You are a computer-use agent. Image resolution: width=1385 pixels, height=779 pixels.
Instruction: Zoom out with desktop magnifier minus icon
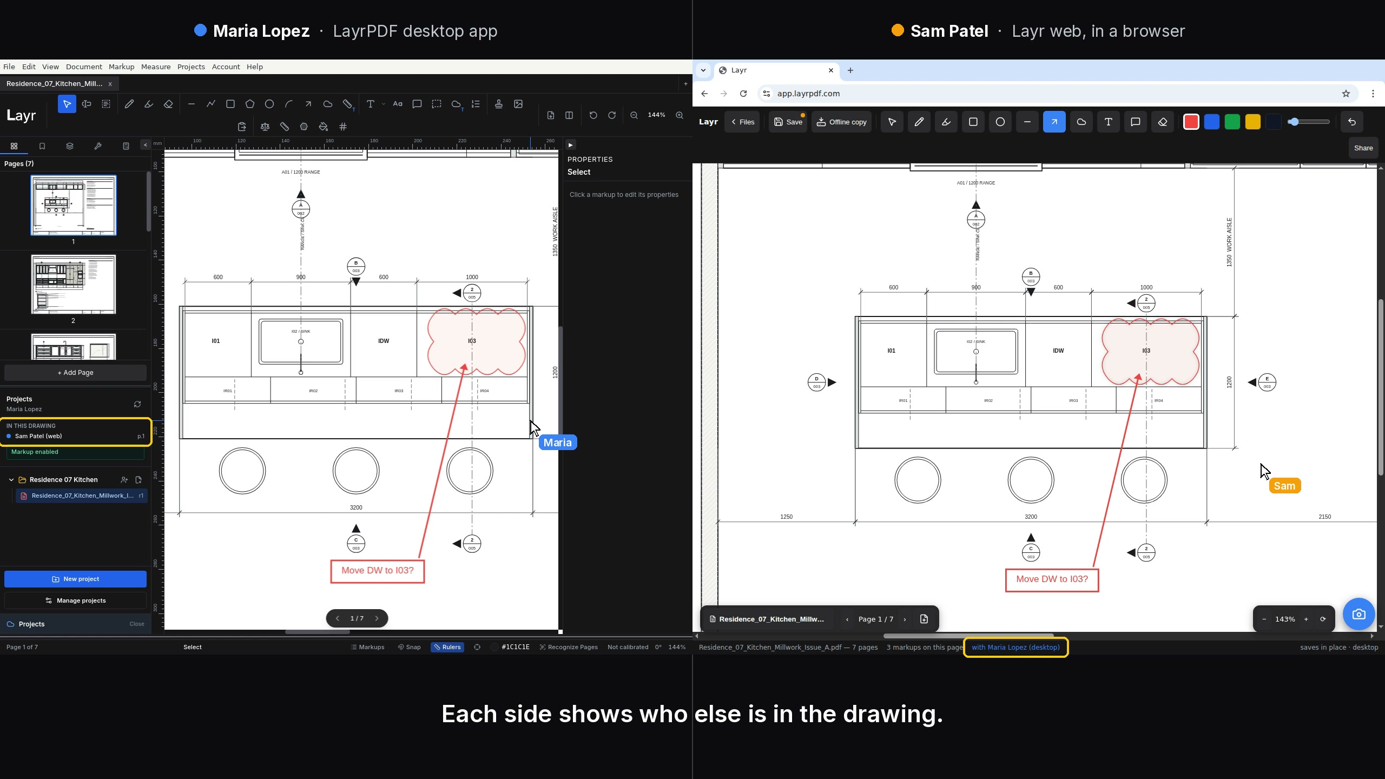(634, 115)
